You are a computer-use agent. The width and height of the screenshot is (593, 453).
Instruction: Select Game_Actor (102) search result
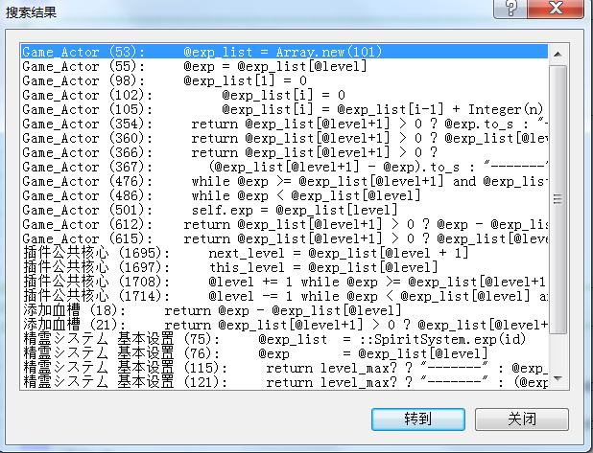(x=284, y=95)
